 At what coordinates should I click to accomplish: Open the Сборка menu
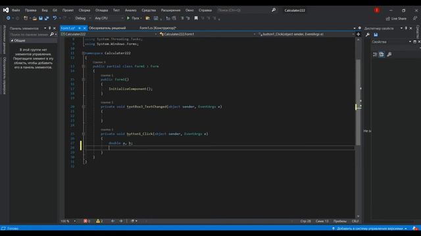tap(84, 10)
